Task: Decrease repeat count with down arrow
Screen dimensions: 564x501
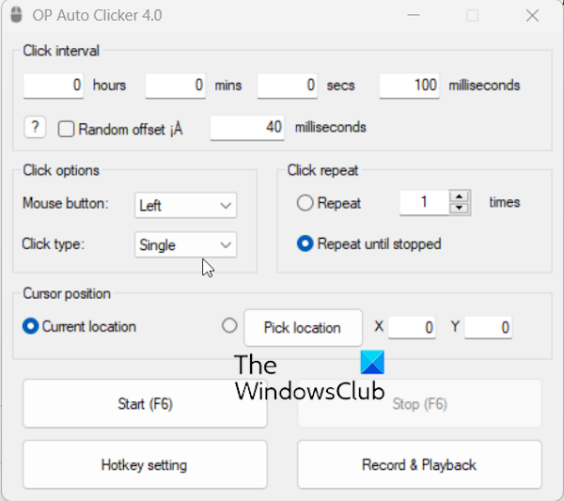Action: pyautogui.click(x=460, y=208)
